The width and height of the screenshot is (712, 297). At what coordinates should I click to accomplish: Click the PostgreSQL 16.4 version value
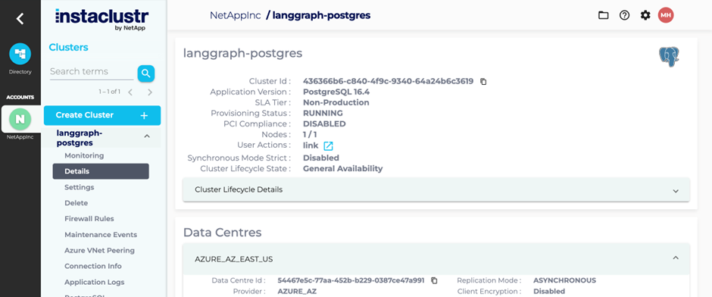click(336, 92)
